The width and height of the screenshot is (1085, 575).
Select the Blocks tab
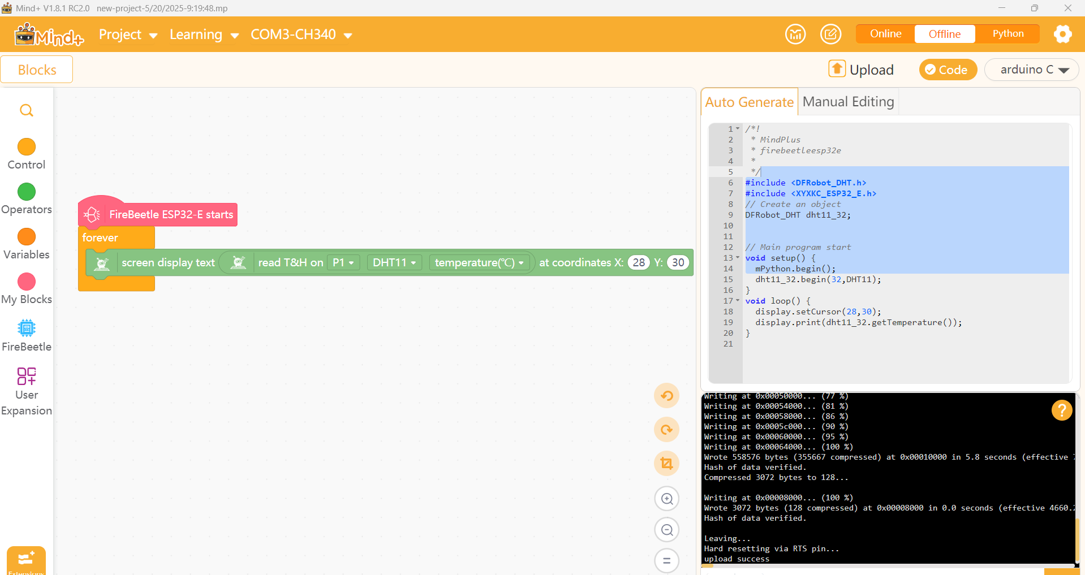click(x=37, y=70)
